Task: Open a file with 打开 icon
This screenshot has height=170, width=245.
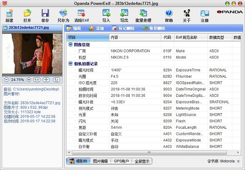Action: (27, 15)
